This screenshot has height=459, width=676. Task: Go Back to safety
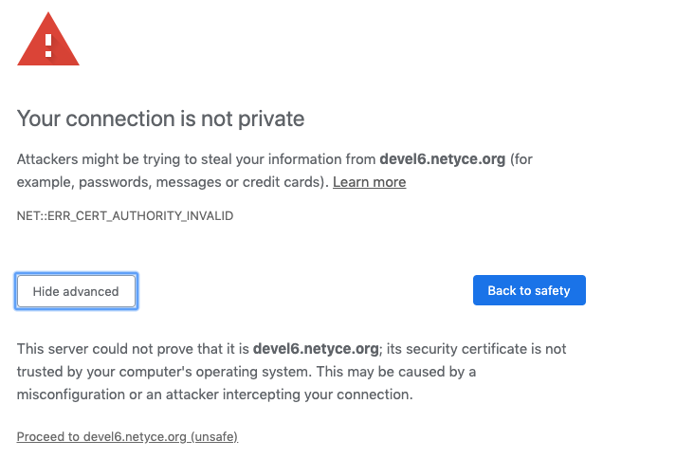(529, 291)
